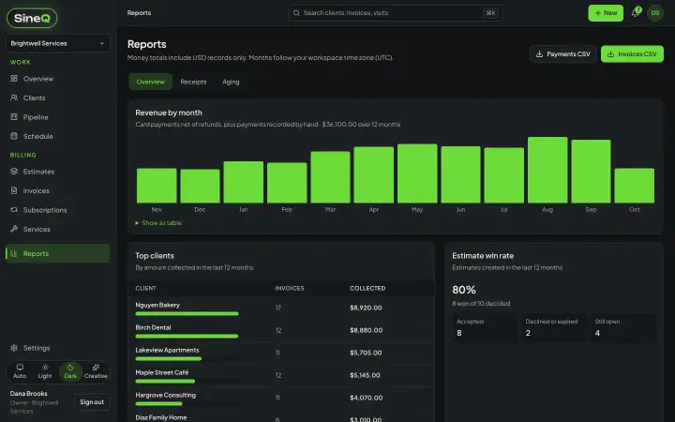Download the Invoices CSV
This screenshot has height=422, width=675.
pos(632,53)
